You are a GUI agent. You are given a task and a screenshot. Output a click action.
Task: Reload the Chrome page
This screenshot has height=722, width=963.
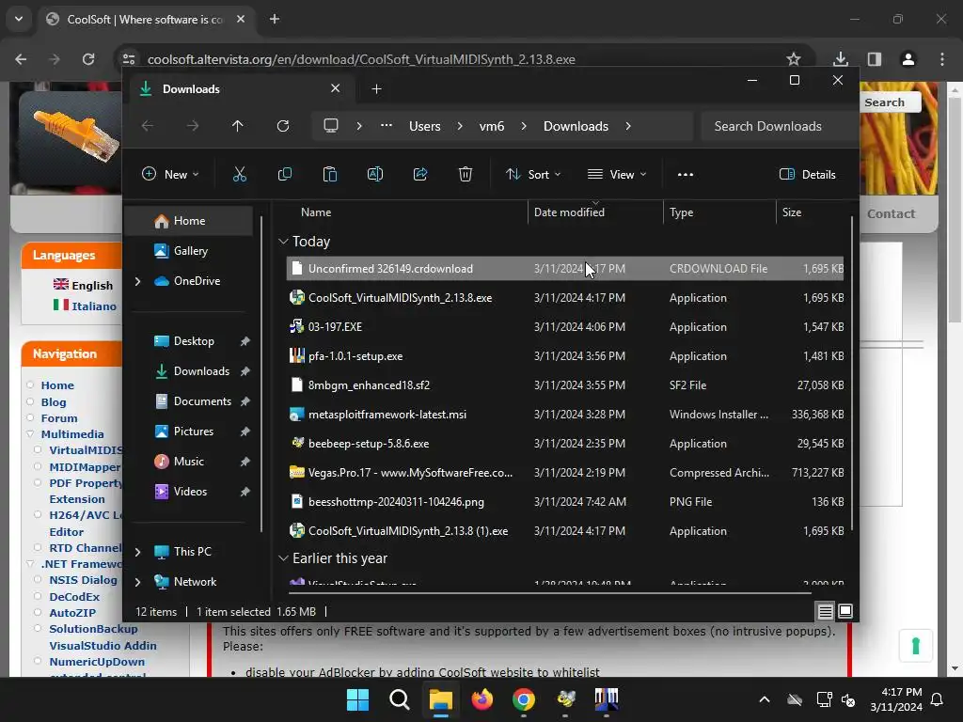click(88, 59)
